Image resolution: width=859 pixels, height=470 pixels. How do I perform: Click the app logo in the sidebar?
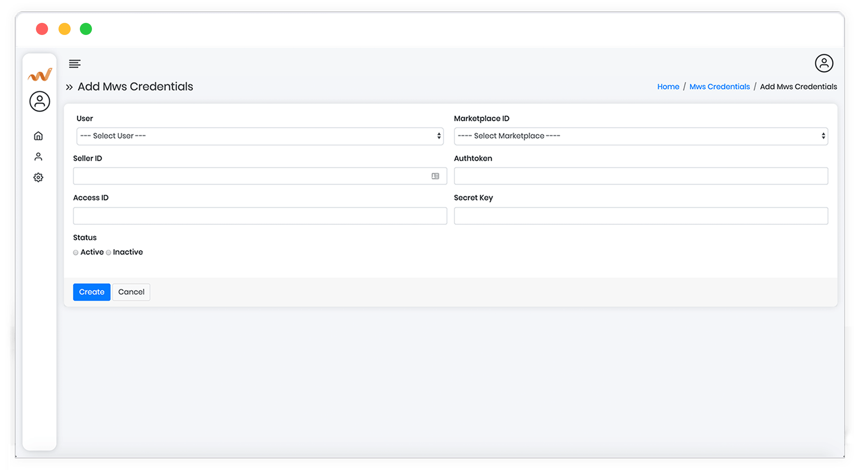(x=40, y=75)
